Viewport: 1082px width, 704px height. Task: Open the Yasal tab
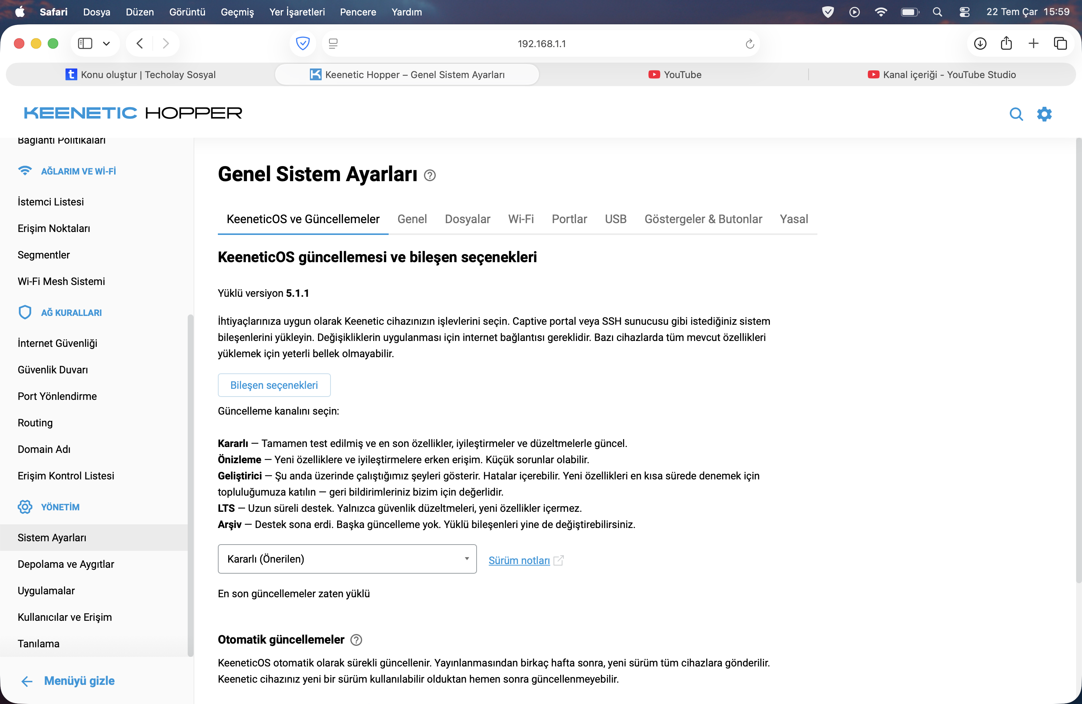pyautogui.click(x=794, y=219)
